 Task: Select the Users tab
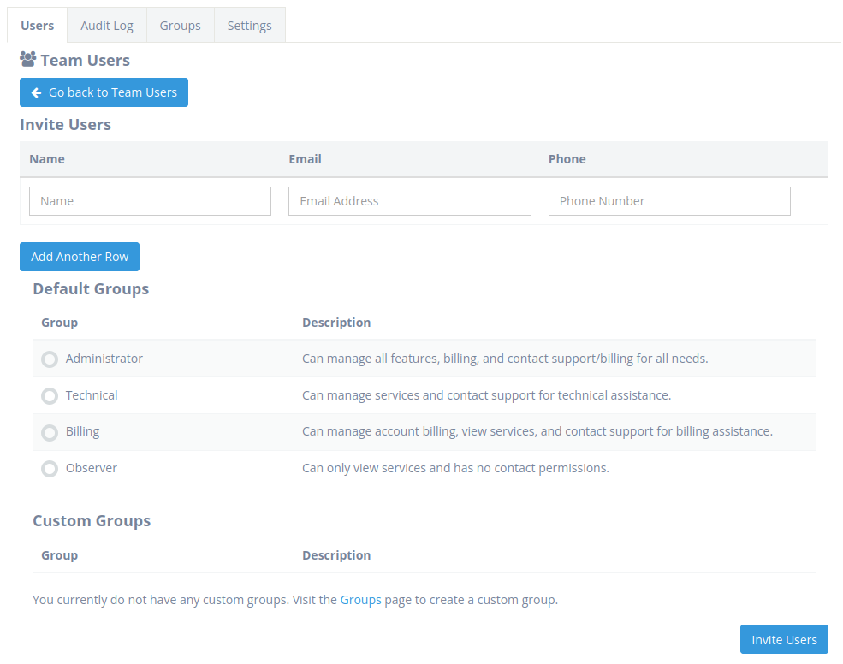37,26
